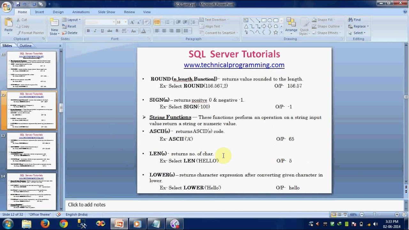Switch to the Slide Show ribbon tab
The image size is (409, 230).
[106, 12]
